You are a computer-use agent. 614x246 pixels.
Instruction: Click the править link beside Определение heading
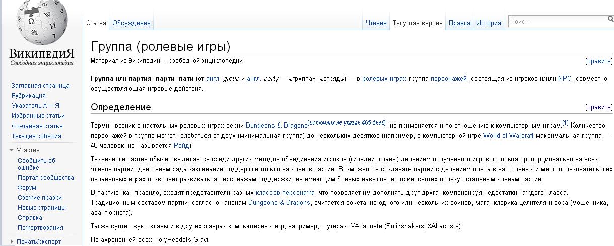(x=598, y=107)
